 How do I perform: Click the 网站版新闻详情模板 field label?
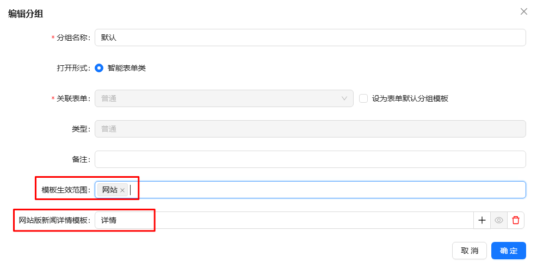pos(54,220)
